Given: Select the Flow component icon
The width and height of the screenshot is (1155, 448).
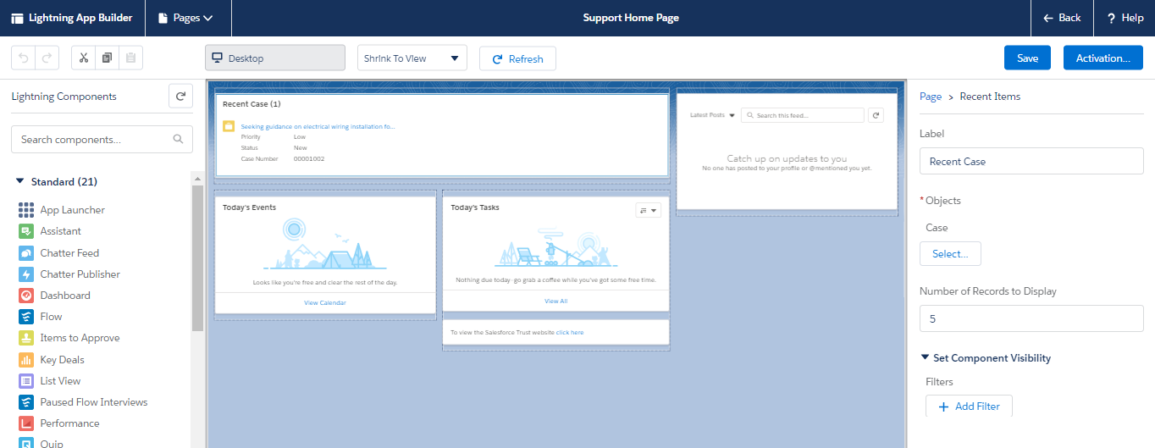Looking at the screenshot, I should (25, 317).
